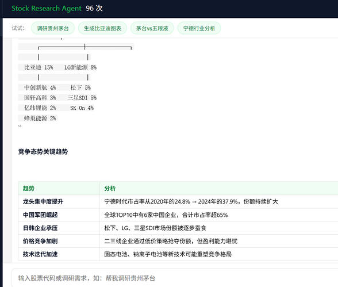The image size is (338, 287).
Task: Select the 价格竞争加剧 table cell
Action: point(59,241)
